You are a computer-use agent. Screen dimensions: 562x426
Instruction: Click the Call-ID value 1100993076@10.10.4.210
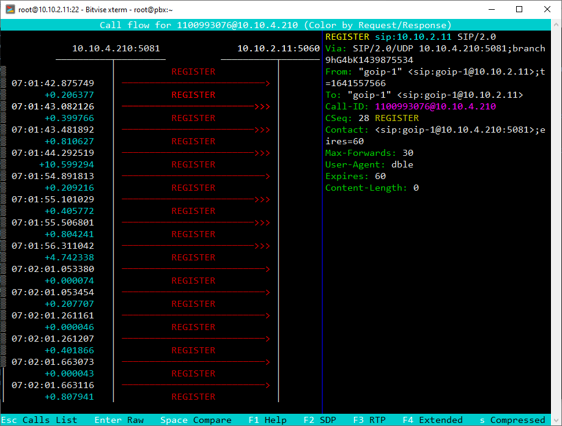click(435, 106)
